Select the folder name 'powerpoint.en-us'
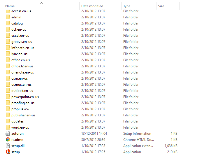Screen dimensions: 206x161 (x=25, y=97)
